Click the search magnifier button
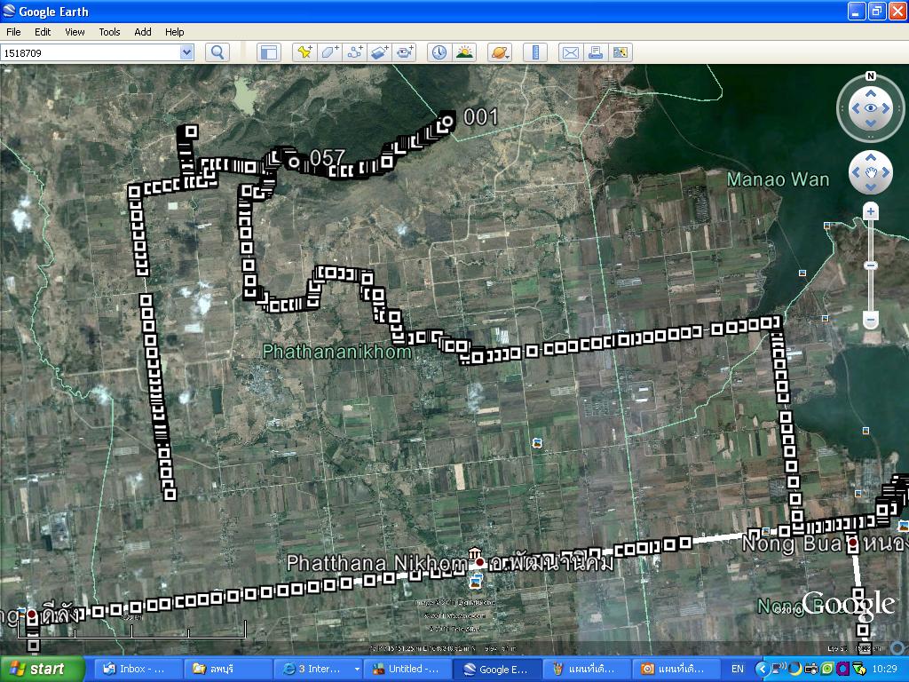Viewport: 909px width, 682px height. (217, 52)
